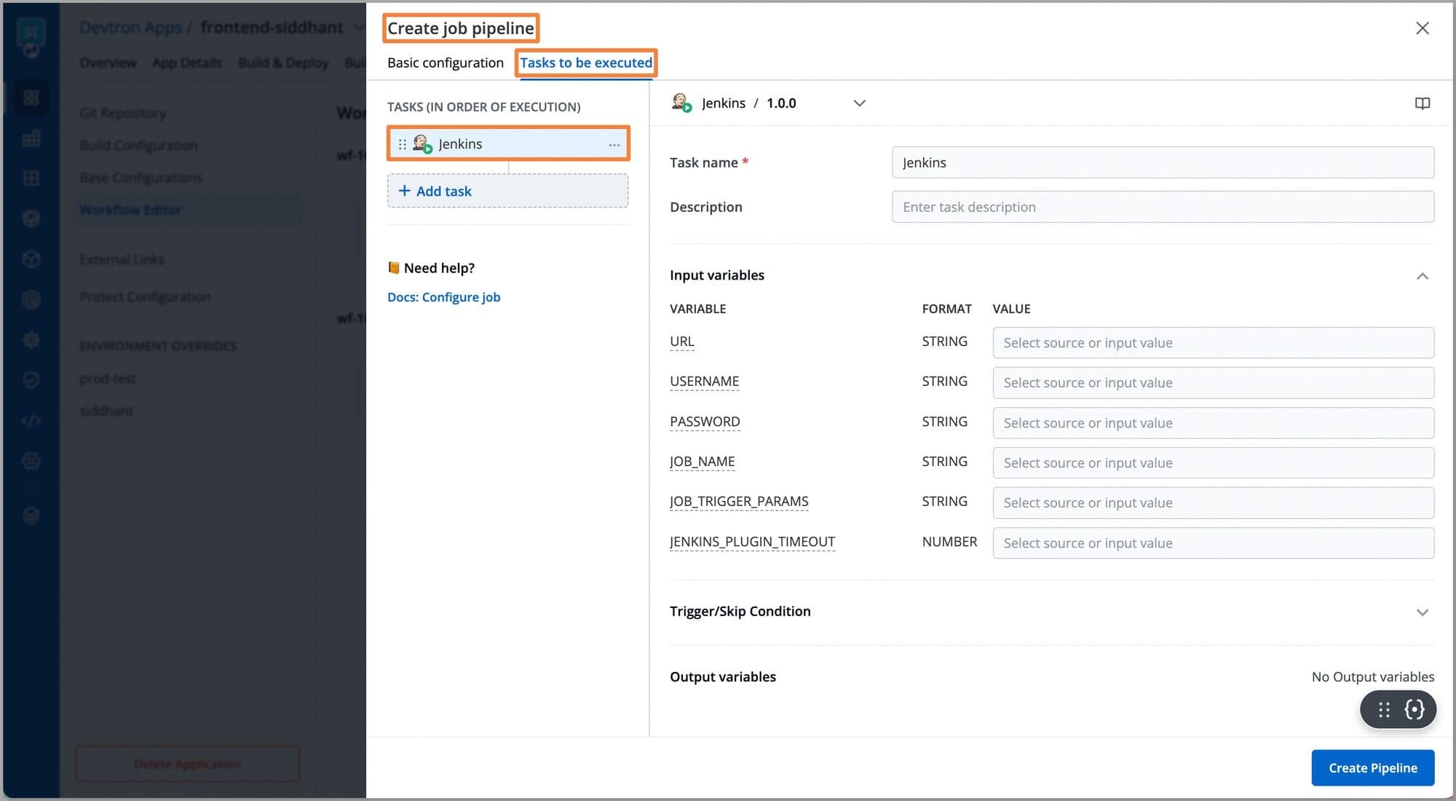This screenshot has width=1456, height=801.
Task: Click the USERNAME variable name
Action: click(704, 382)
